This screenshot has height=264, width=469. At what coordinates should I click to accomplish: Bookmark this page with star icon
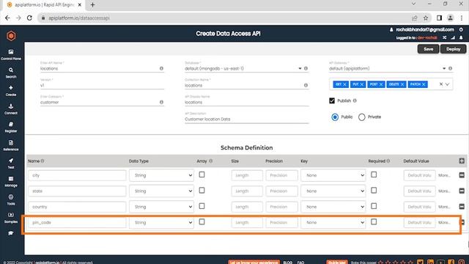coord(426,18)
